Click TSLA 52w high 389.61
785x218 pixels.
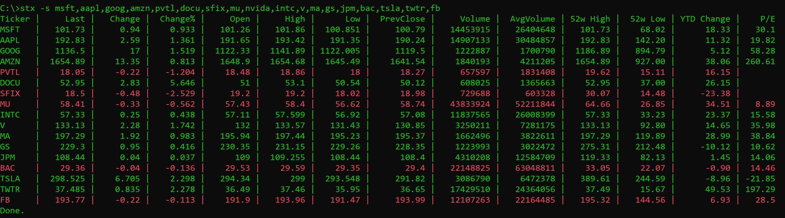595,179
